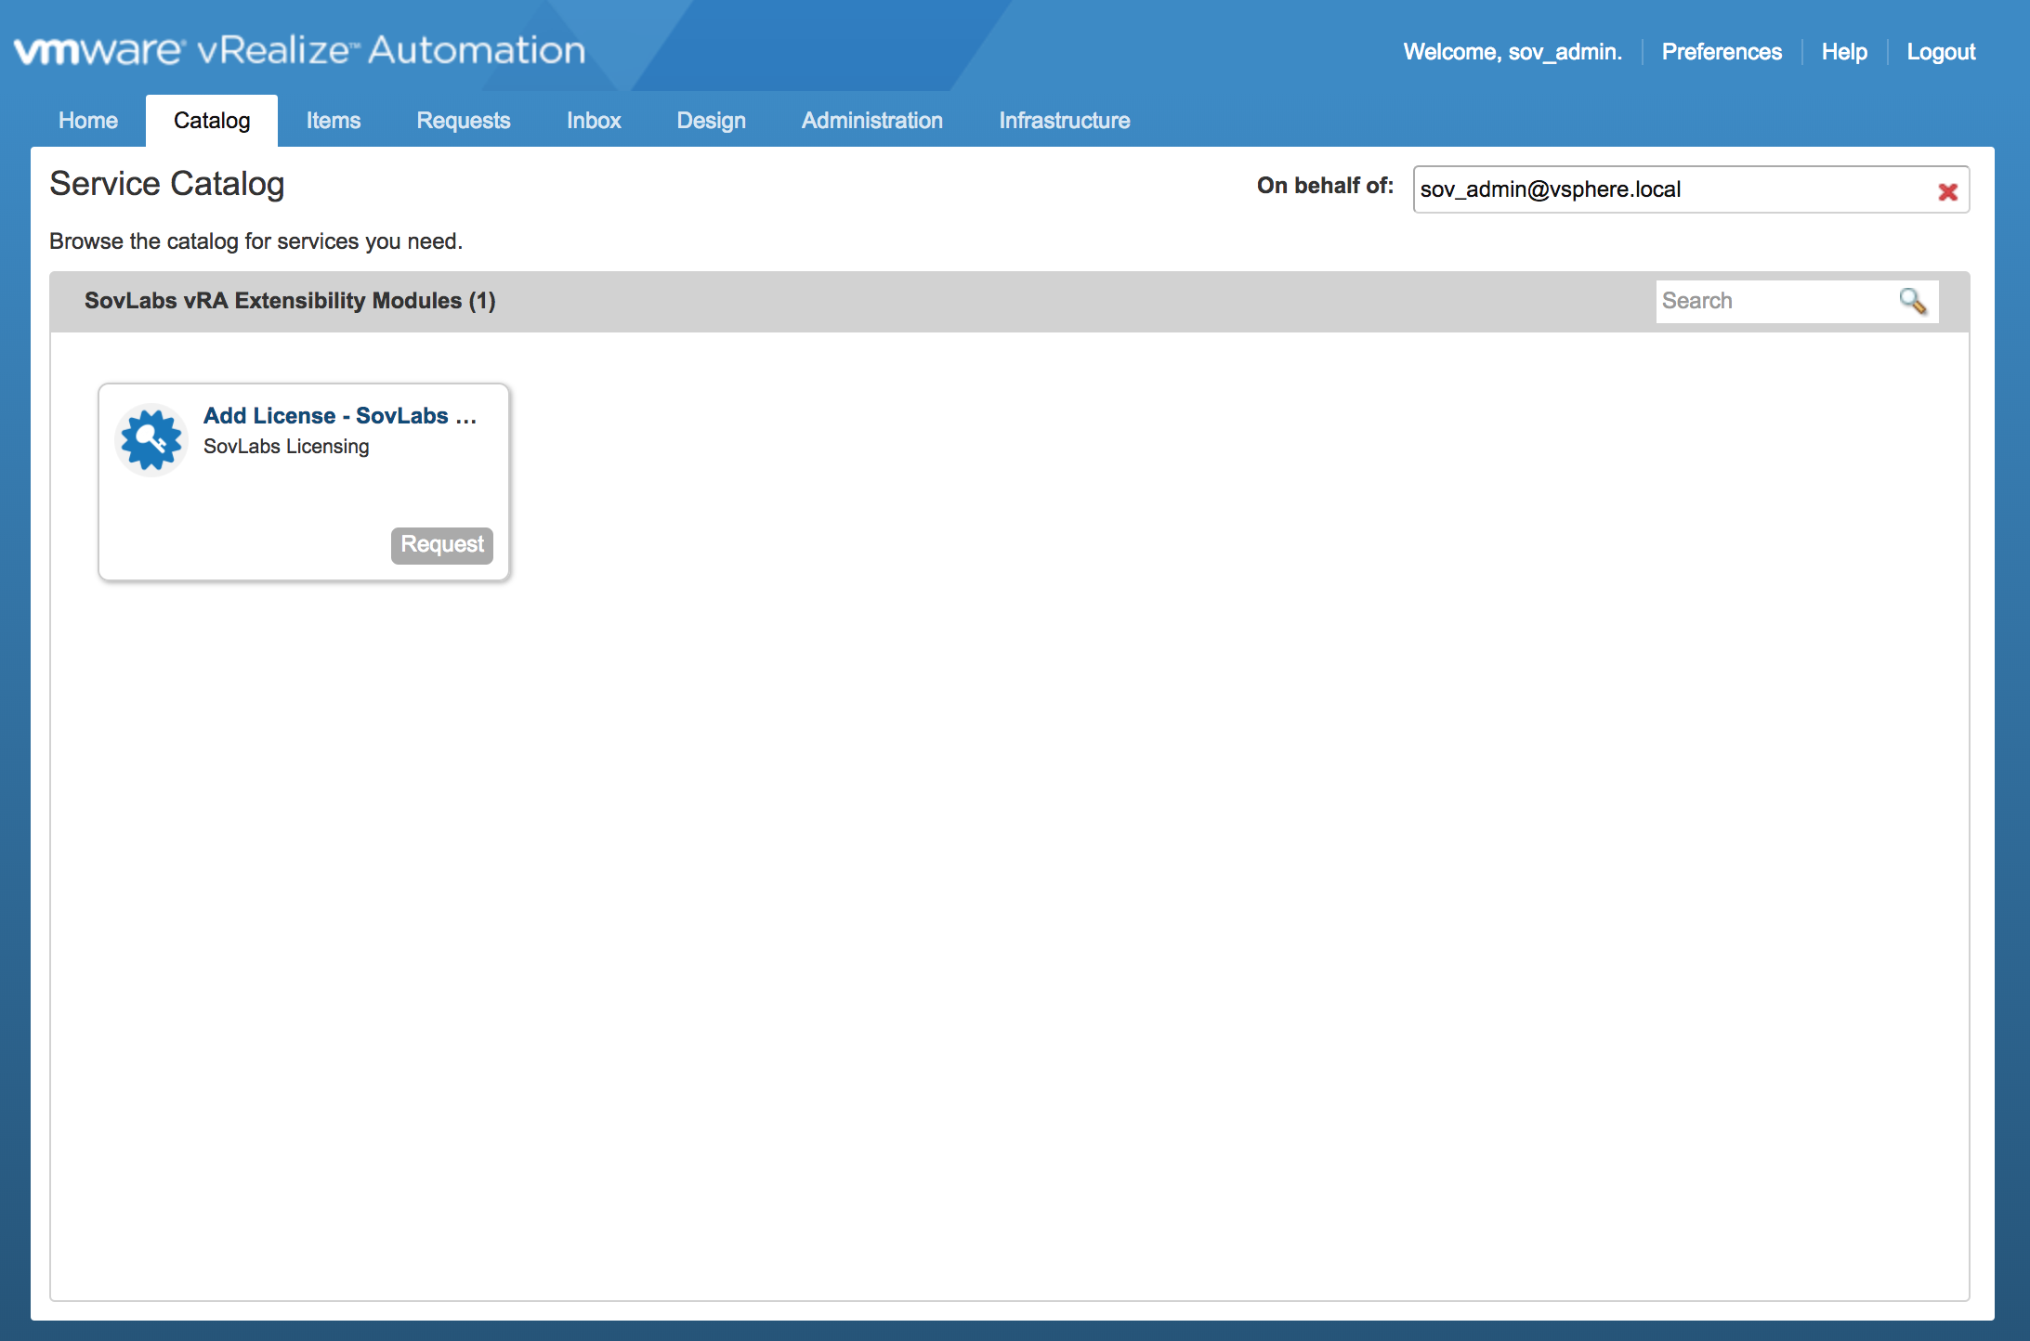The image size is (2030, 1341).
Task: Open the Home tab
Action: pos(88,121)
